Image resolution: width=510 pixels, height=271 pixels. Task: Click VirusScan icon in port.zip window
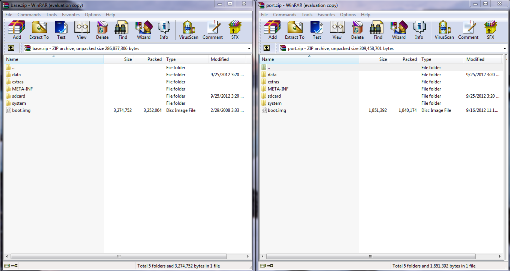[444, 30]
